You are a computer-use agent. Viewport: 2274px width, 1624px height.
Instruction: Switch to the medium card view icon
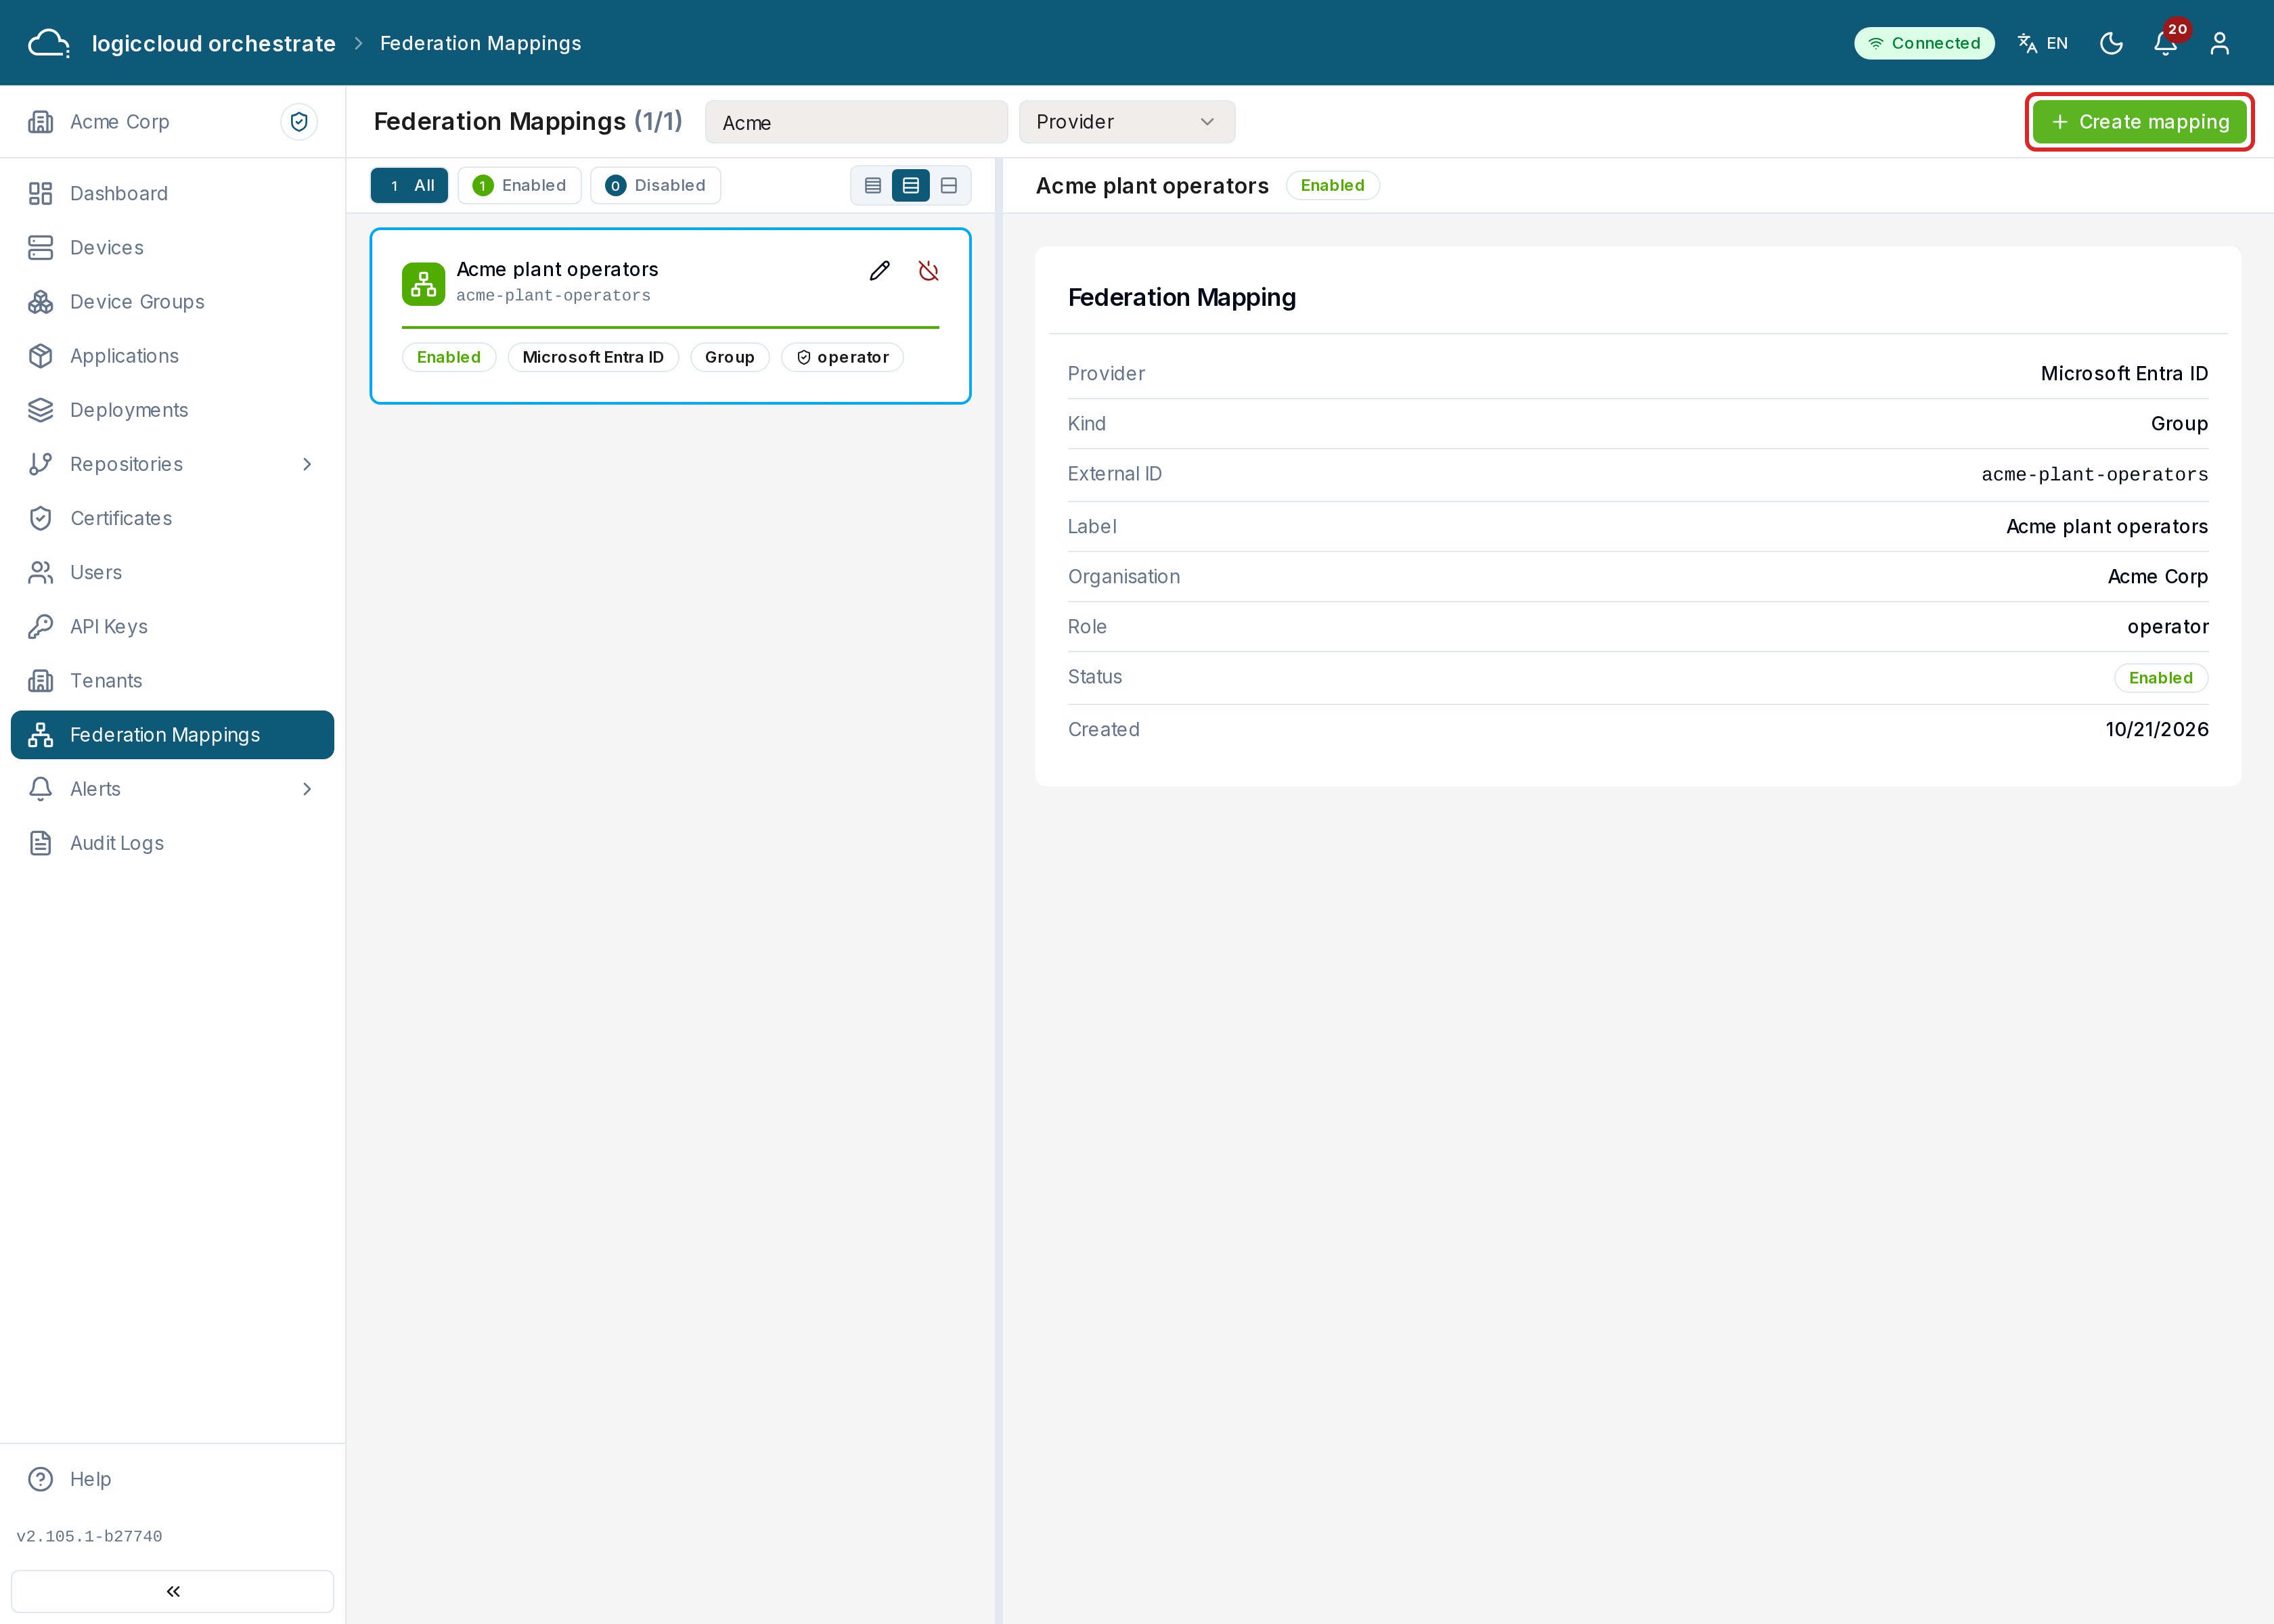(x=911, y=185)
